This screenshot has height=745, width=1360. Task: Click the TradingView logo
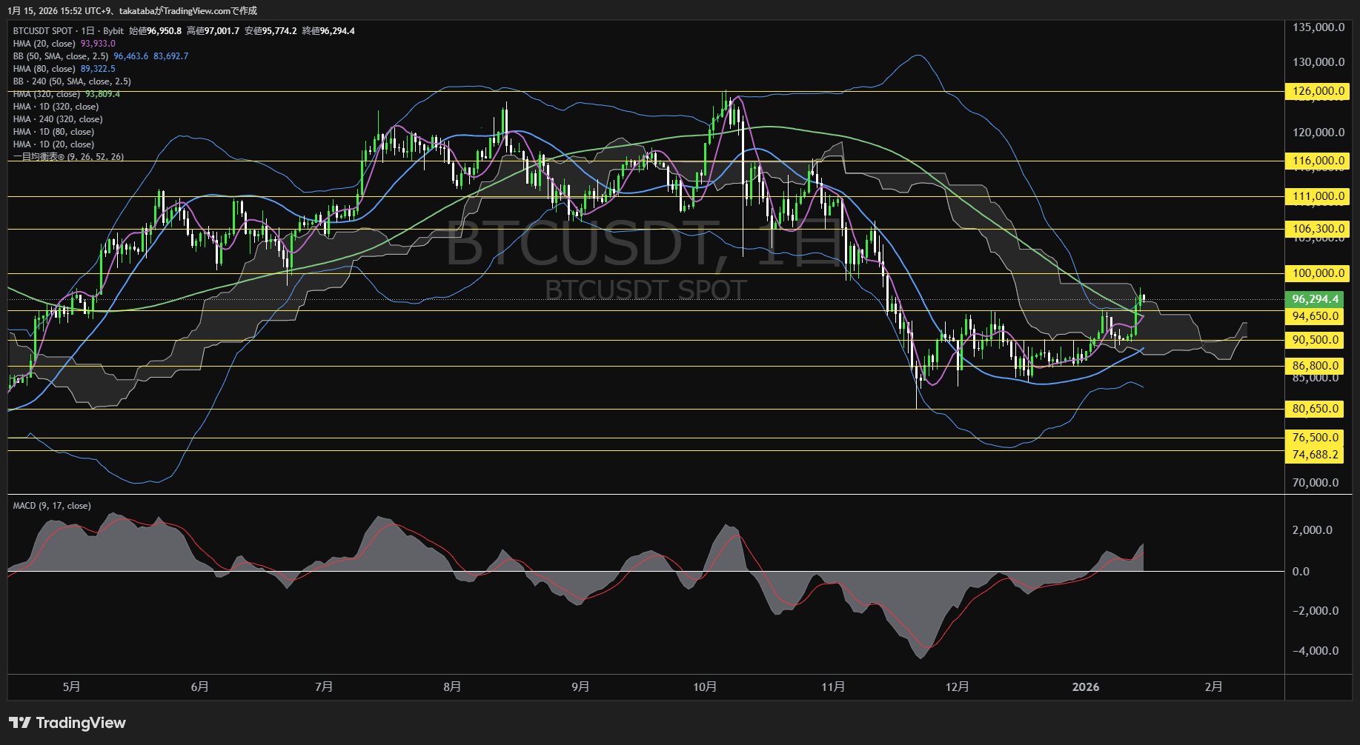coord(67,723)
